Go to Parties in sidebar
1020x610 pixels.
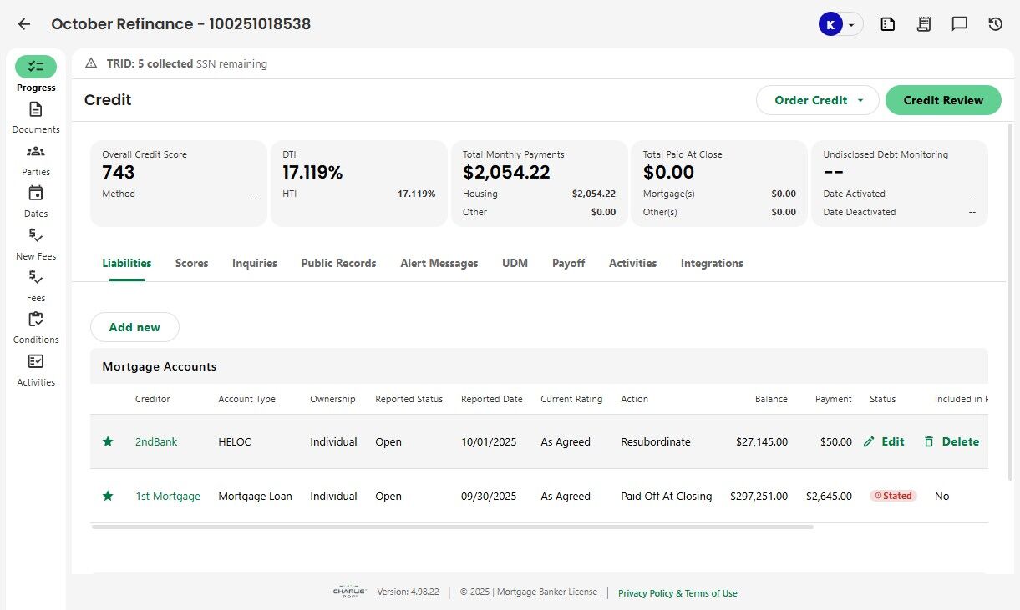pyautogui.click(x=35, y=152)
